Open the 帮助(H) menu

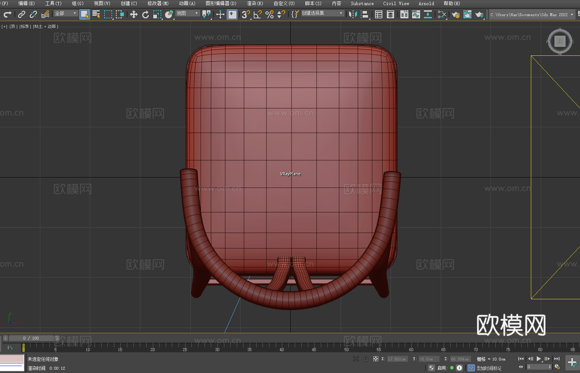pos(452,3)
